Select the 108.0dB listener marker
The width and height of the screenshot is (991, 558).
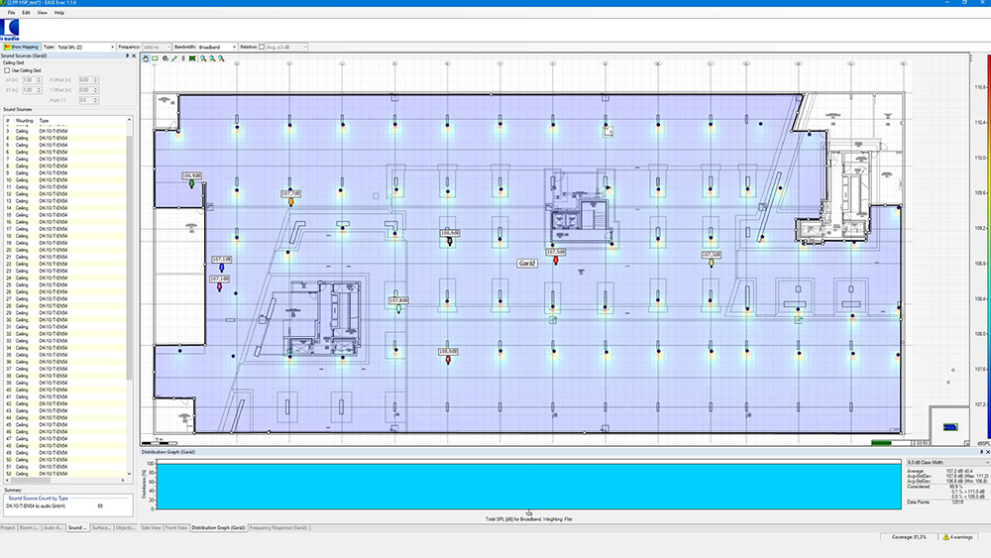448,355
